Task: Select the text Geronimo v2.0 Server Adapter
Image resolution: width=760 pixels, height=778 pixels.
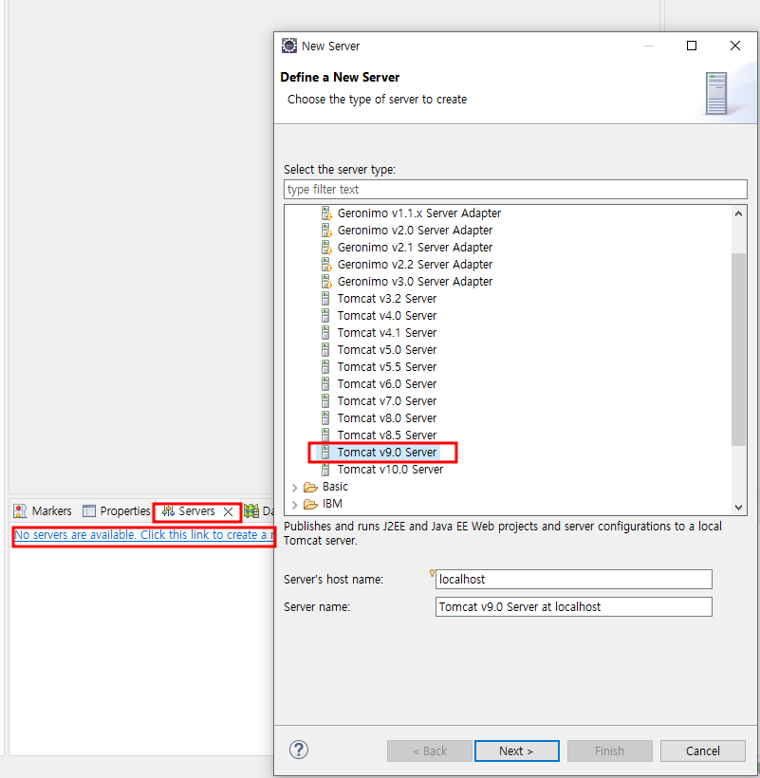Action: click(415, 231)
